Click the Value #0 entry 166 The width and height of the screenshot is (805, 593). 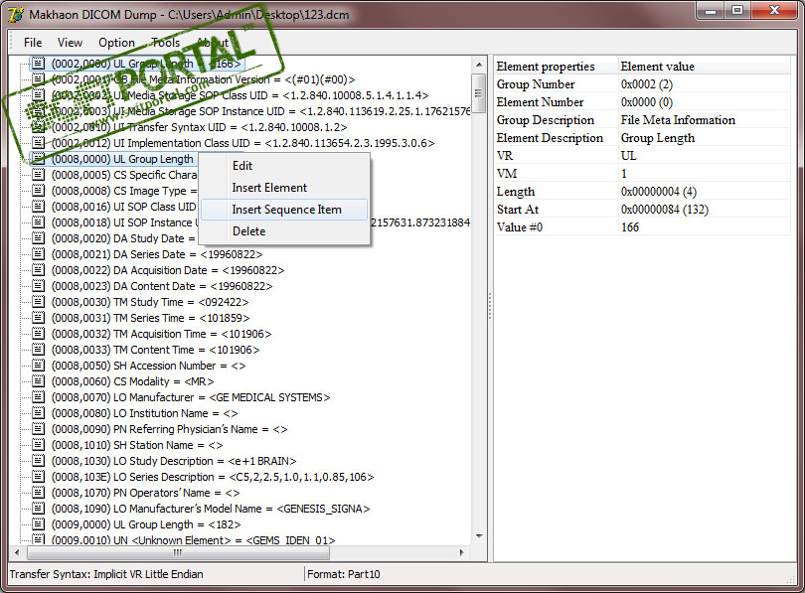click(630, 227)
